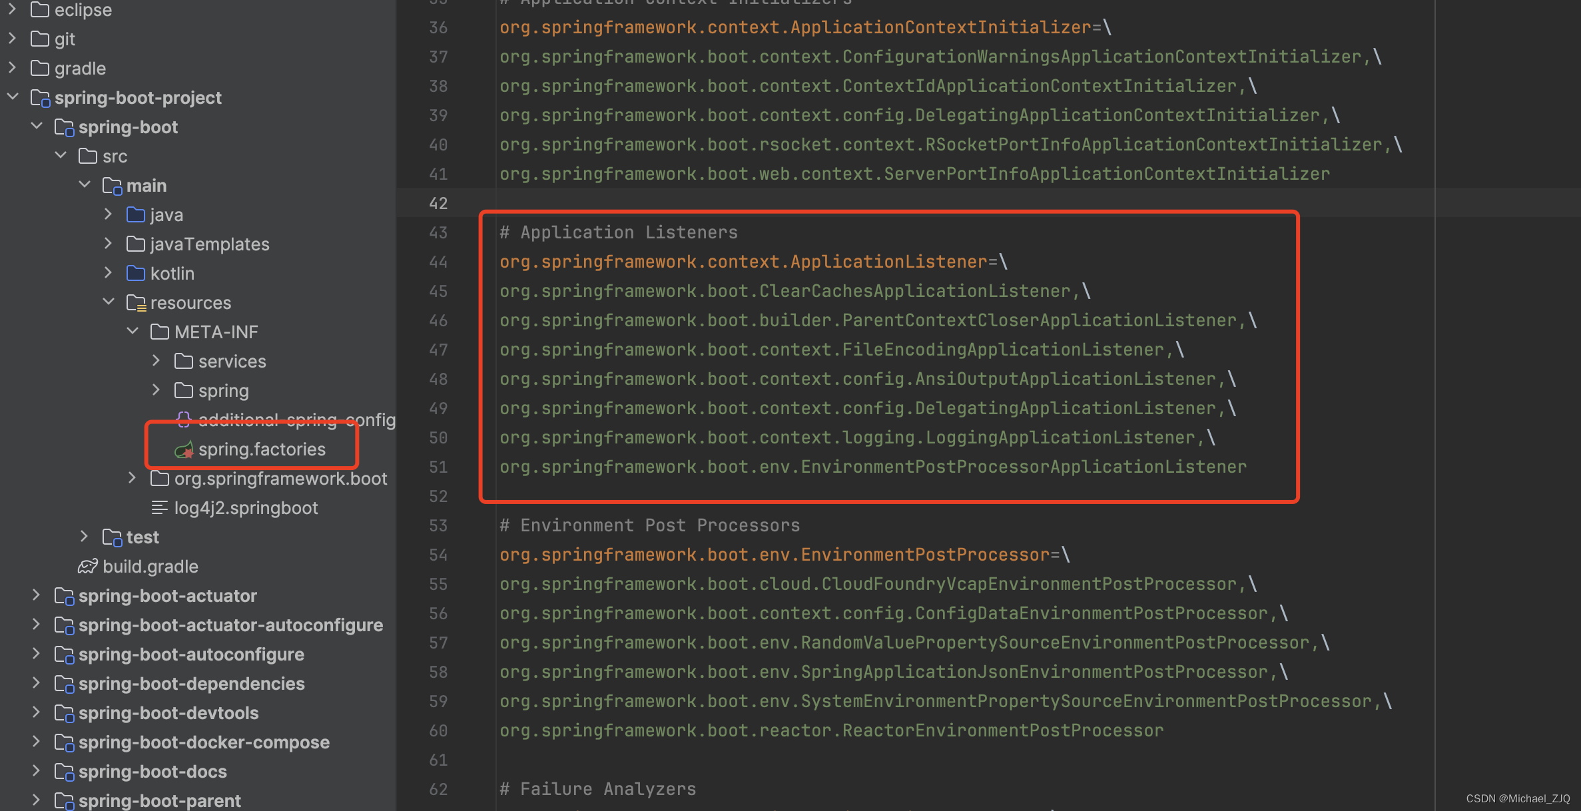Click the META-INF folder icon
Image resolution: width=1581 pixels, height=811 pixels.
coord(160,332)
